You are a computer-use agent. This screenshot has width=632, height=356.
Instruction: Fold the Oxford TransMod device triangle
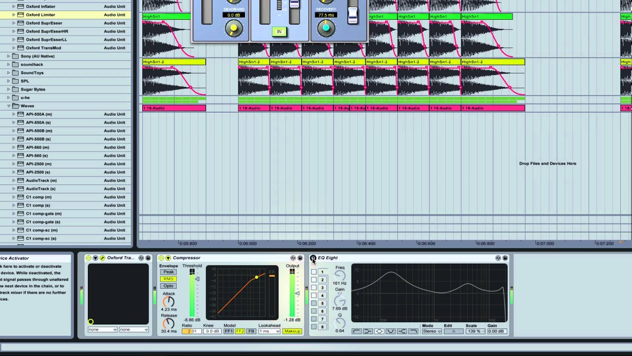pos(95,258)
